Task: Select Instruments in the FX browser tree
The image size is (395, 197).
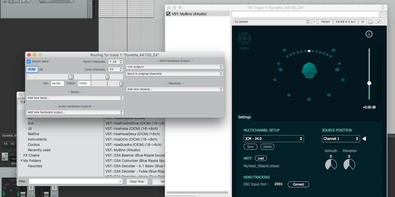Action: coord(37,139)
